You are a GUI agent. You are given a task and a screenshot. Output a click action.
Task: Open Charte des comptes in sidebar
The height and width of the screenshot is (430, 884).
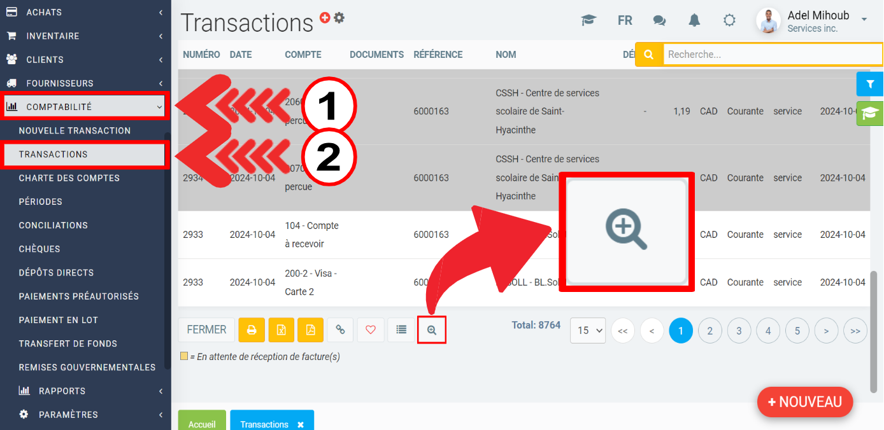(69, 178)
